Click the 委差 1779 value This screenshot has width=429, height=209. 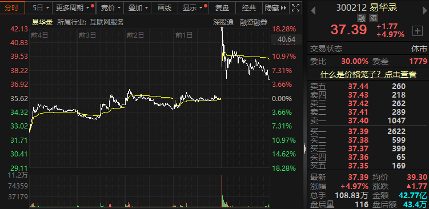(418, 62)
